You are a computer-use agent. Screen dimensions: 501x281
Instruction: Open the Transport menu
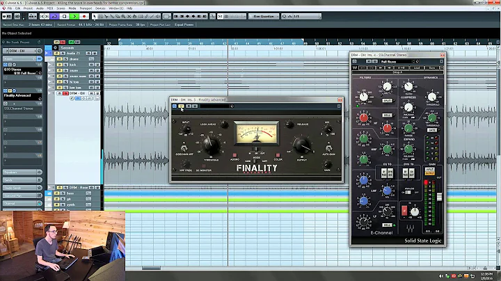click(86, 8)
